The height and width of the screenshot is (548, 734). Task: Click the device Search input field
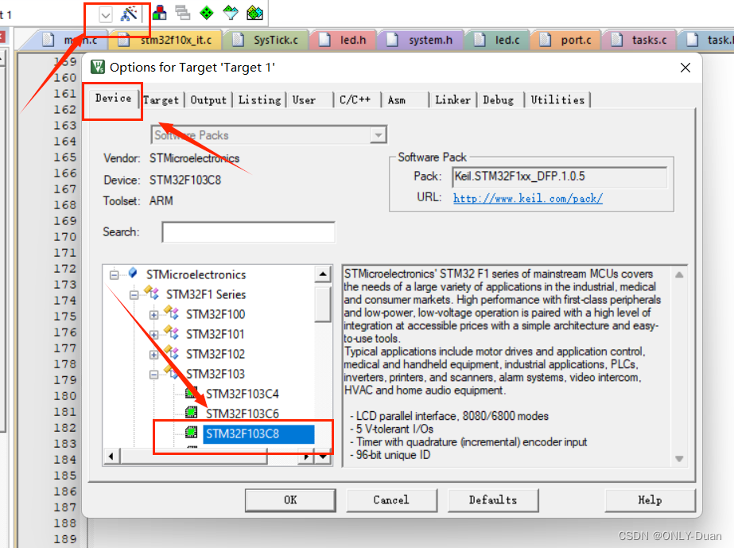[249, 232]
